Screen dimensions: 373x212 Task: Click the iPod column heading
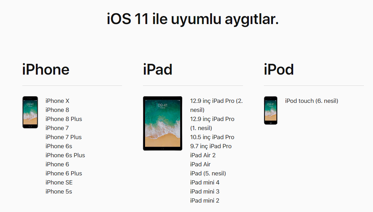(x=279, y=69)
